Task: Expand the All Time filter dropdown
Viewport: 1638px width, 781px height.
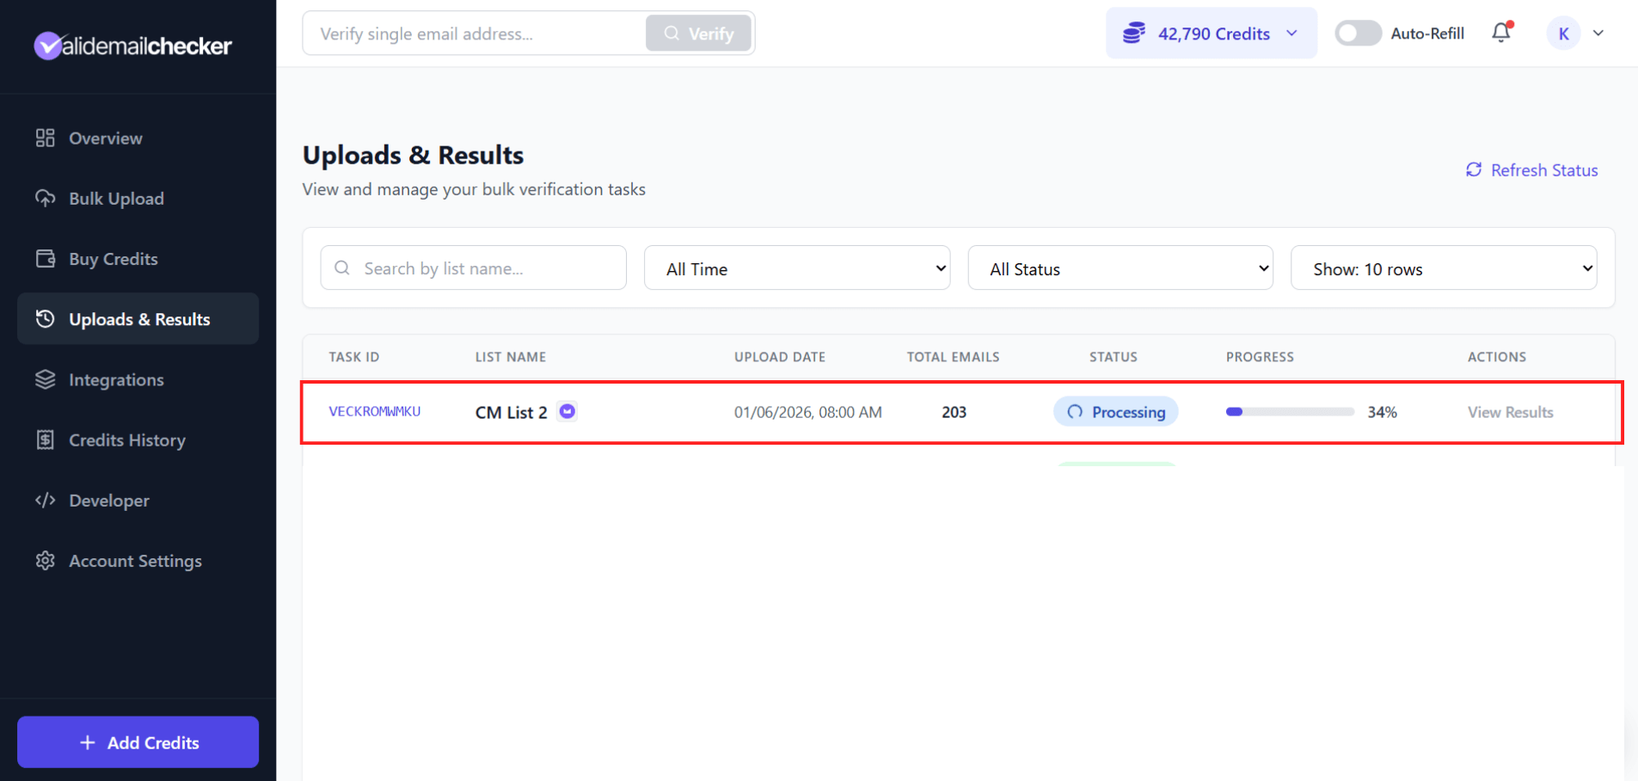Action: click(796, 268)
